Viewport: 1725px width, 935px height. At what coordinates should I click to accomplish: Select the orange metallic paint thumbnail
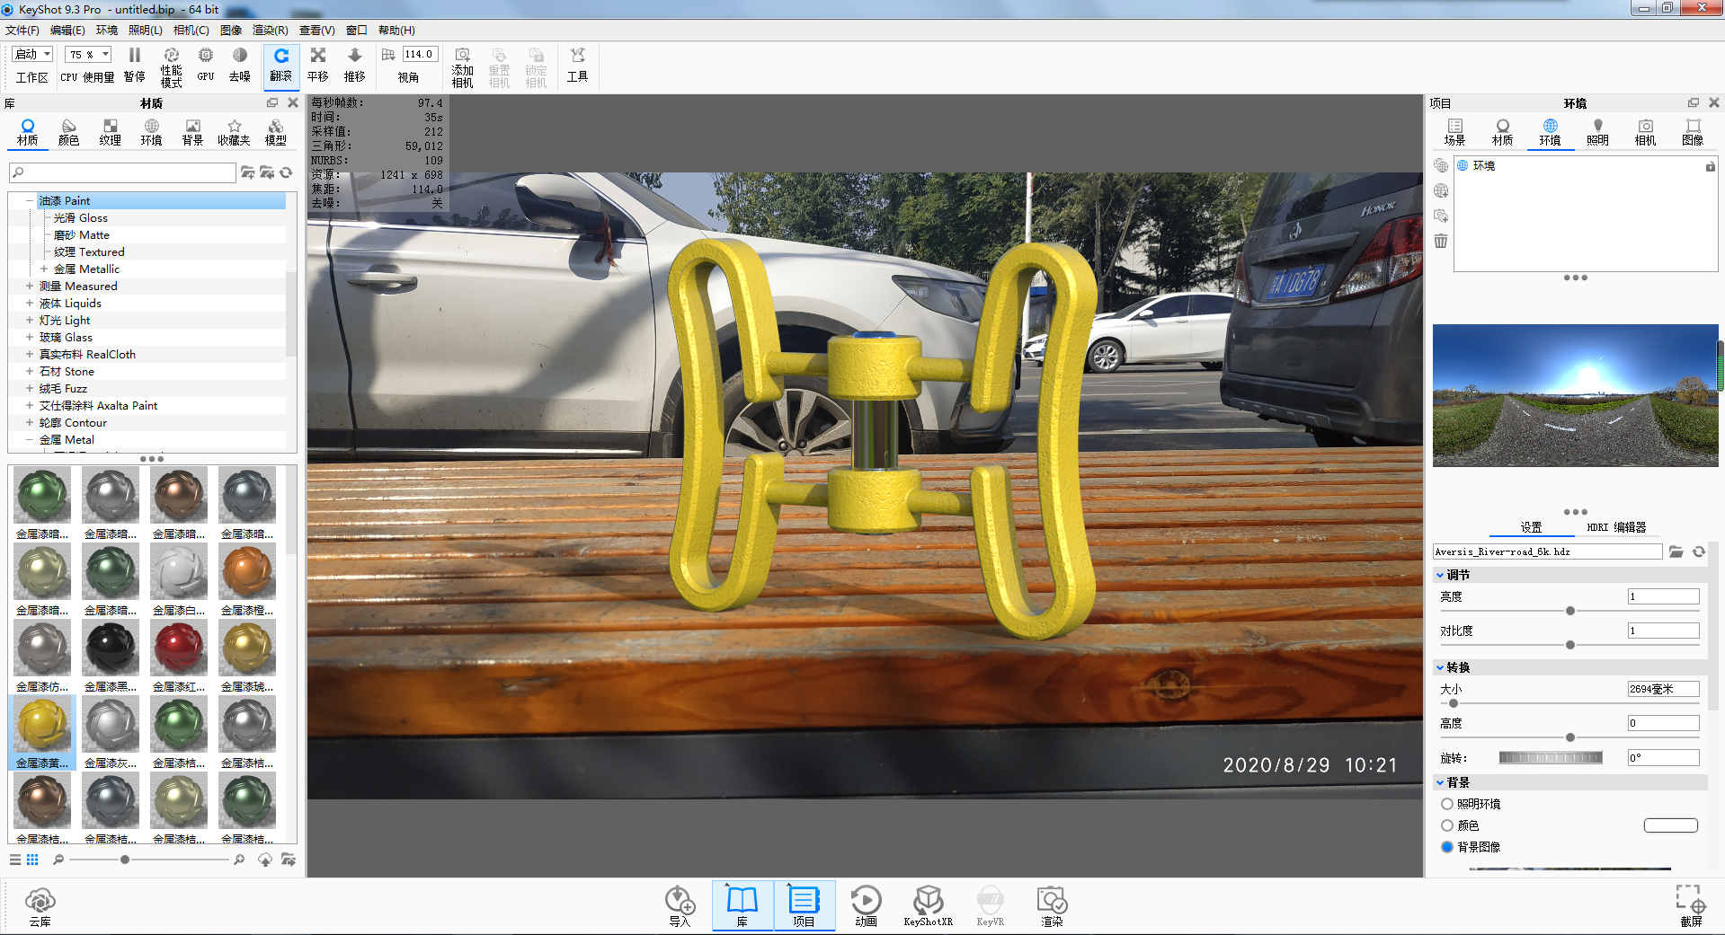point(247,571)
